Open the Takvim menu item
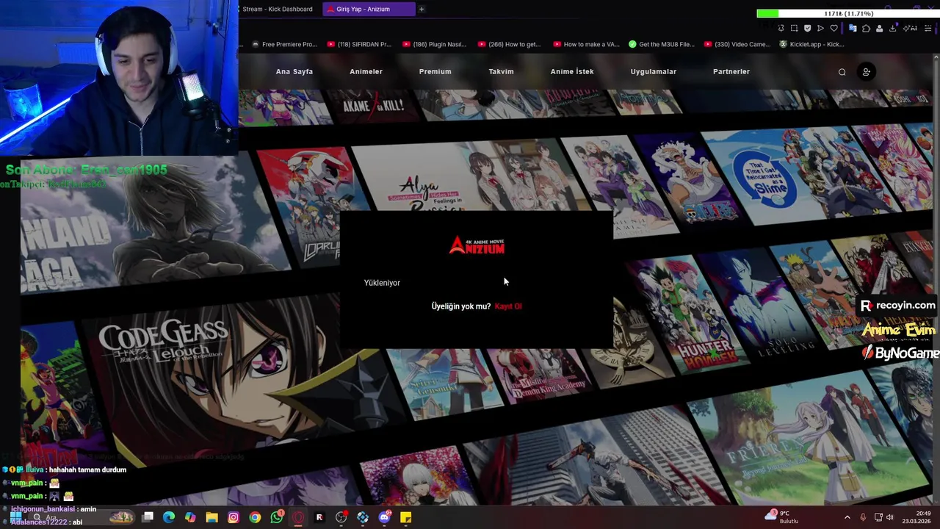The image size is (940, 529). pos(501,71)
